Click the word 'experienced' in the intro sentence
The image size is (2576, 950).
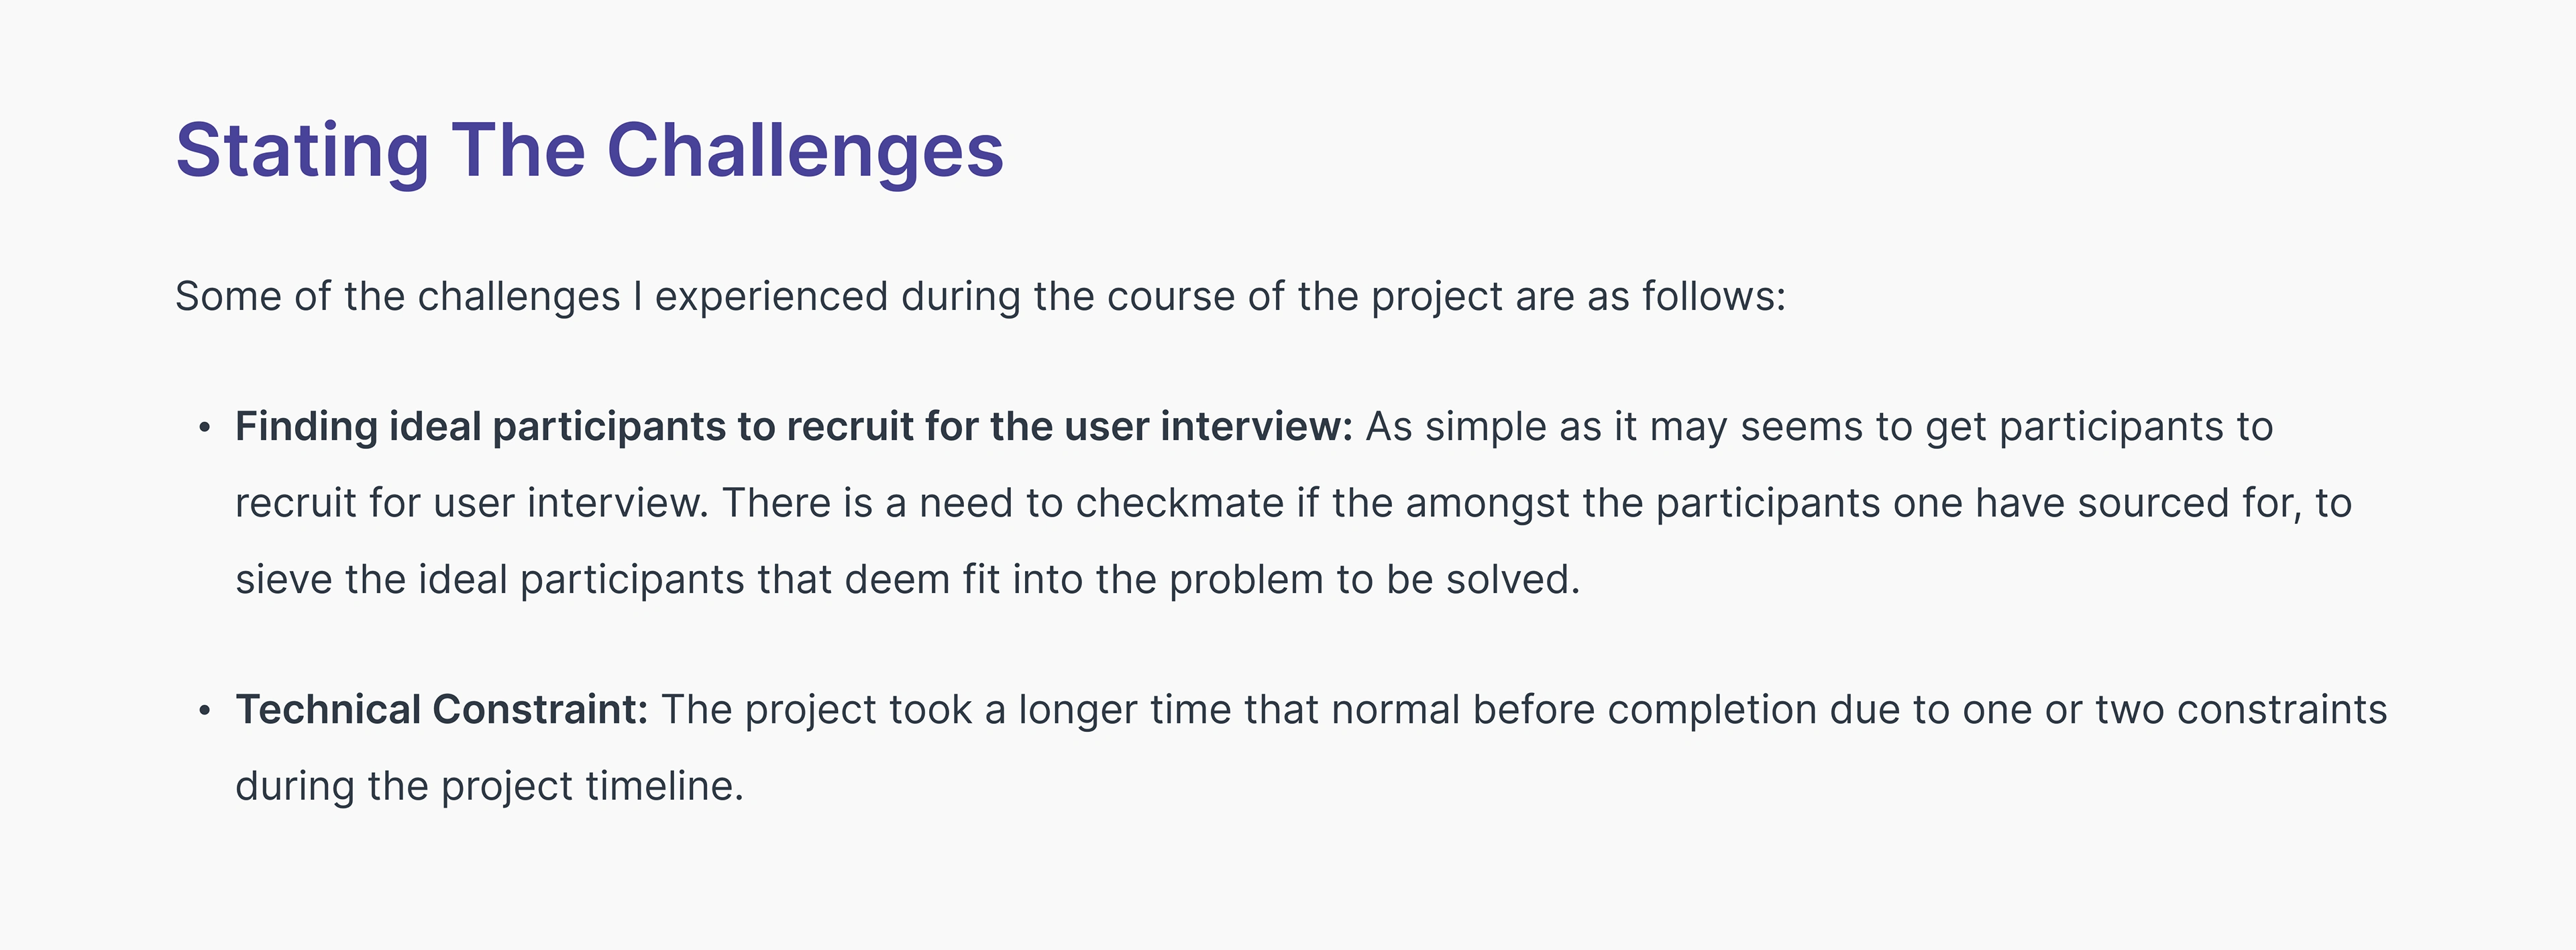[771, 296]
